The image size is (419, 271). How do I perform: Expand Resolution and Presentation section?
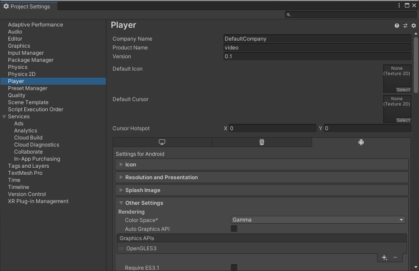click(x=262, y=177)
